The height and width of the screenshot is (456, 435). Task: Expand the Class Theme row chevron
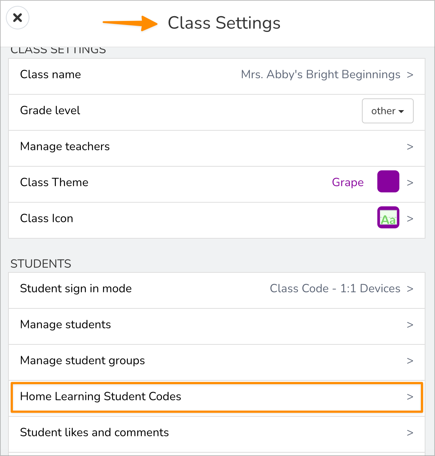[x=410, y=183]
